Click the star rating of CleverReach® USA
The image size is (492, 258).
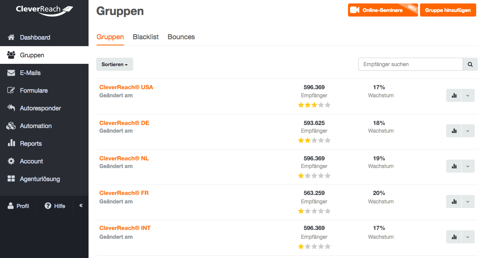(314, 105)
